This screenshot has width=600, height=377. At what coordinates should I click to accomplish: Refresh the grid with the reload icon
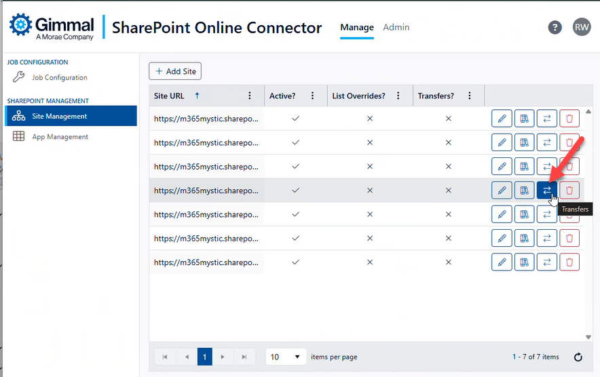pyautogui.click(x=578, y=357)
